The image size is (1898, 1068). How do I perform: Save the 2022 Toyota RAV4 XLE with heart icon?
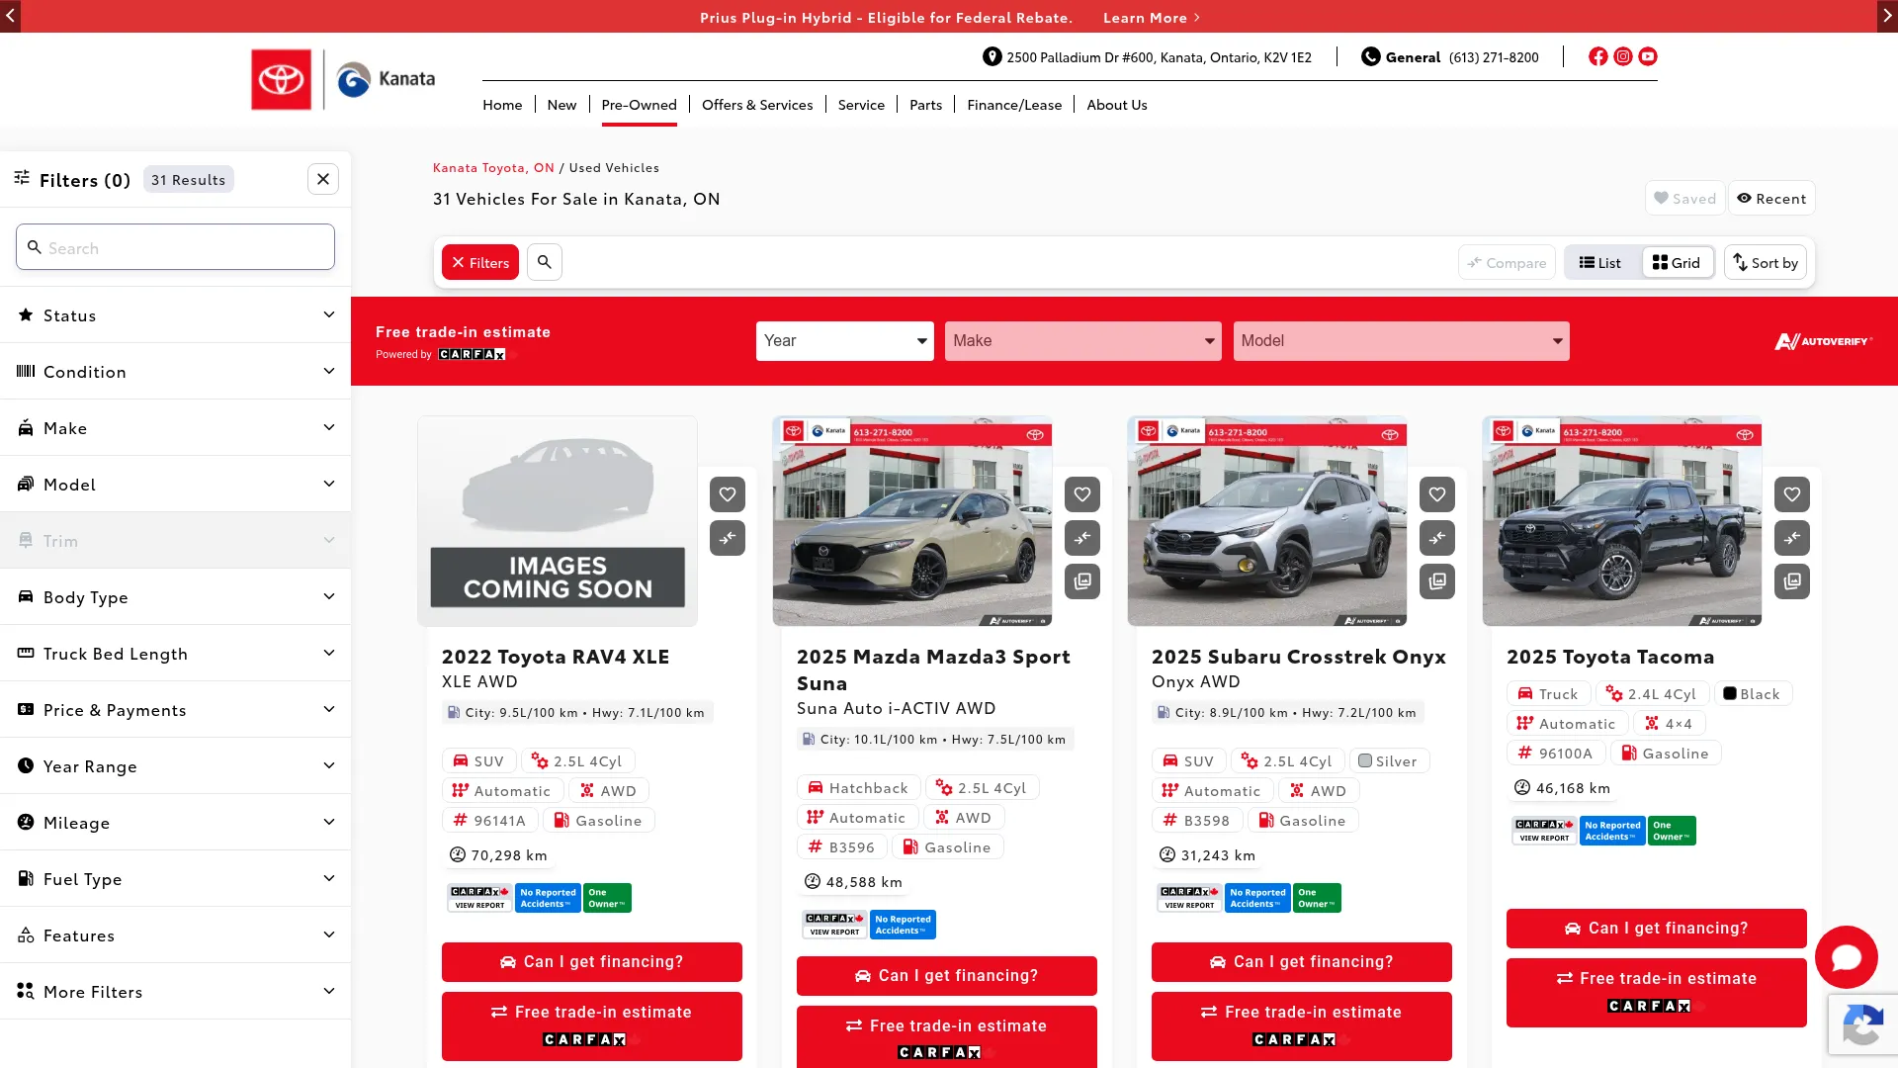pyautogui.click(x=728, y=494)
